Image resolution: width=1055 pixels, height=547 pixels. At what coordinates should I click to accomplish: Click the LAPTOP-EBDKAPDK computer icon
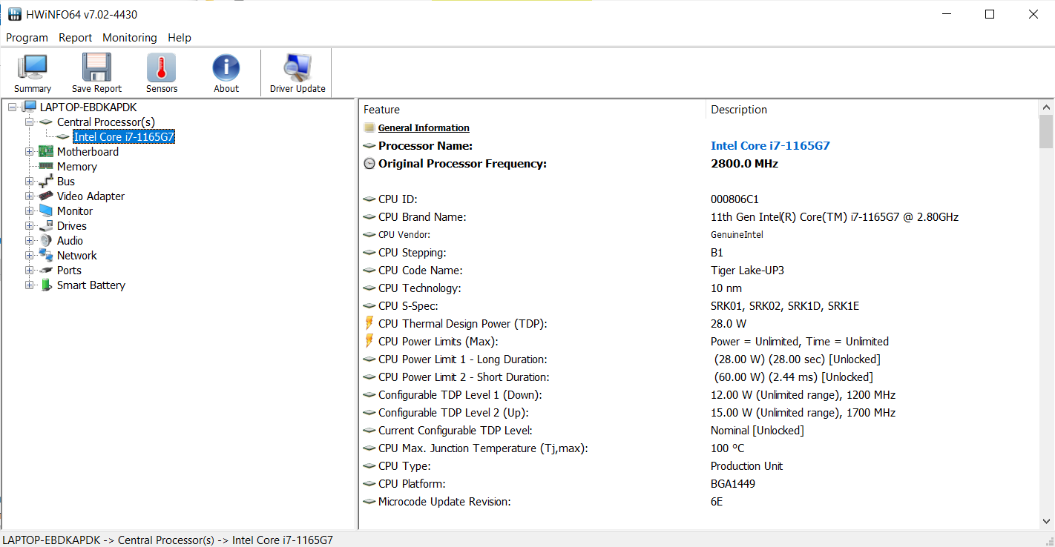click(30, 107)
